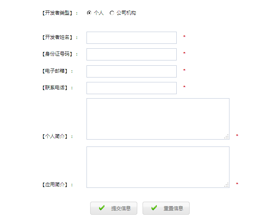Click the 个人 radio label text

point(99,13)
